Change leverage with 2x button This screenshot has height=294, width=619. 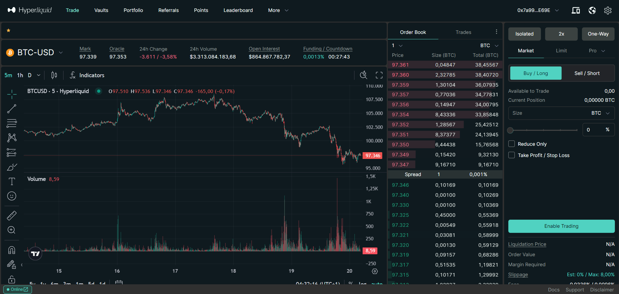click(561, 34)
